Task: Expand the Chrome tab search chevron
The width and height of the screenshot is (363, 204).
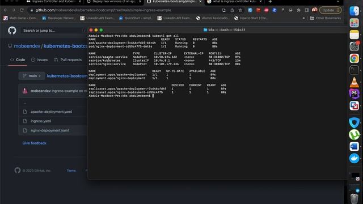Action: (x=338, y=2)
